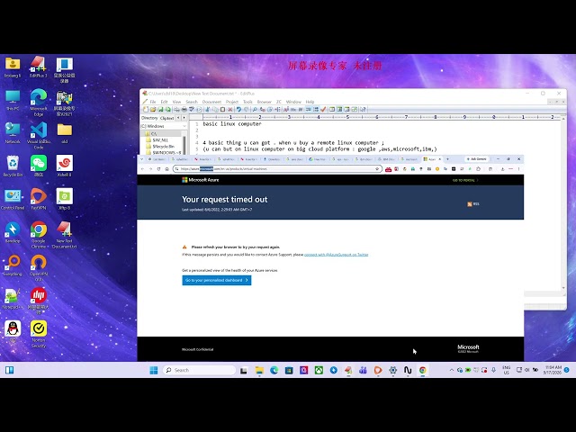Open File Explorer from the taskbar
The height and width of the screenshot is (432, 576).
pos(259,370)
